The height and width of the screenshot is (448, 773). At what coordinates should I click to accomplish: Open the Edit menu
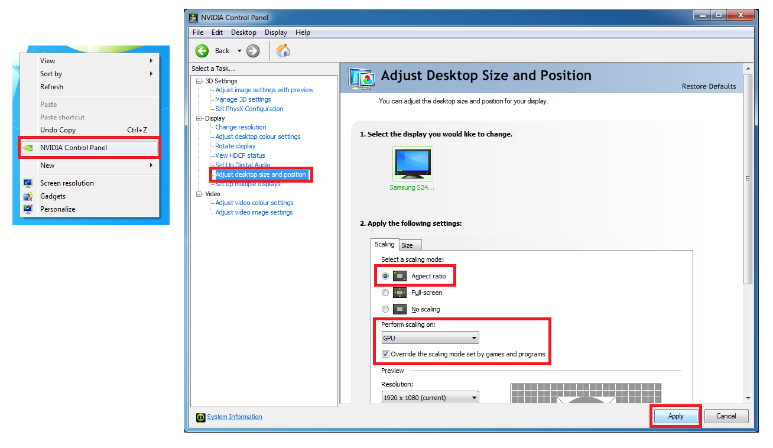[217, 33]
